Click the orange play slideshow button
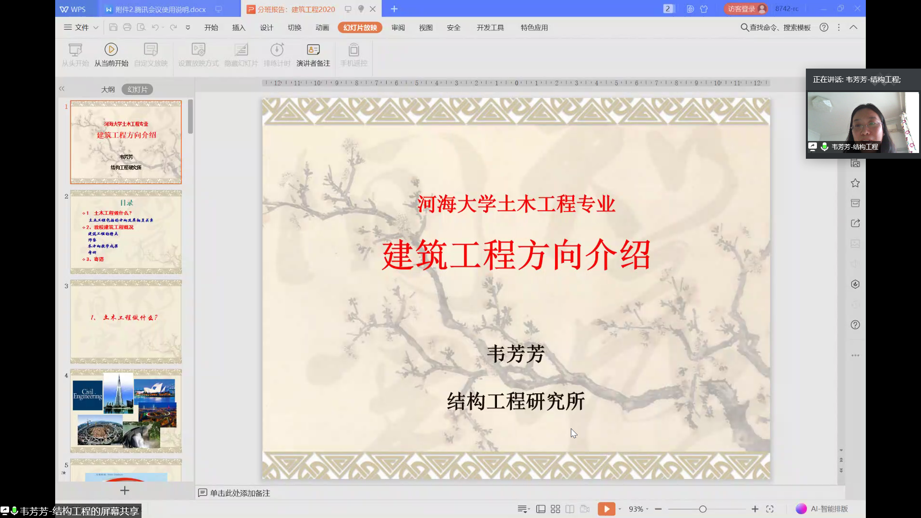The width and height of the screenshot is (921, 518). [606, 509]
